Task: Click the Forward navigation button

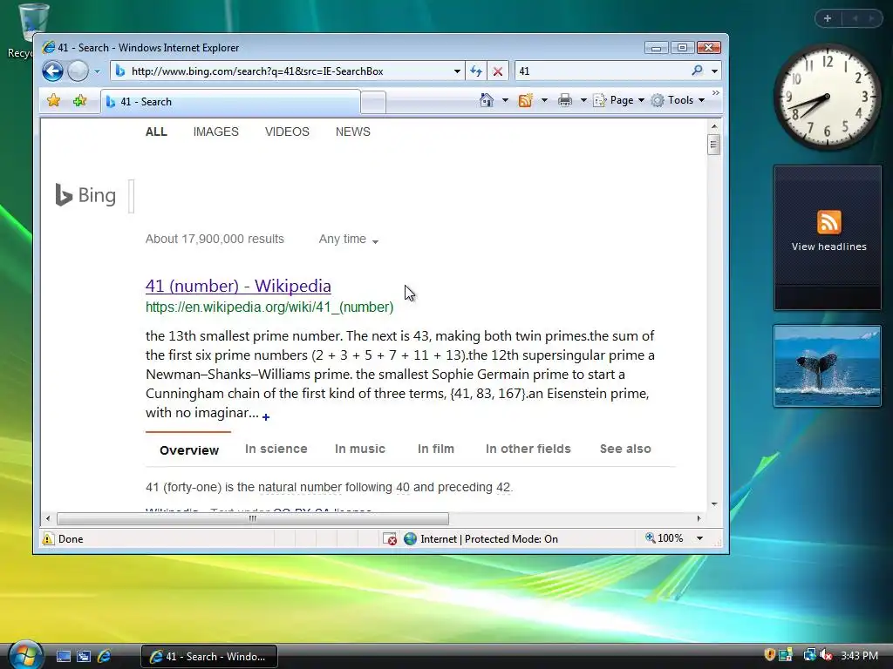Action: click(78, 71)
